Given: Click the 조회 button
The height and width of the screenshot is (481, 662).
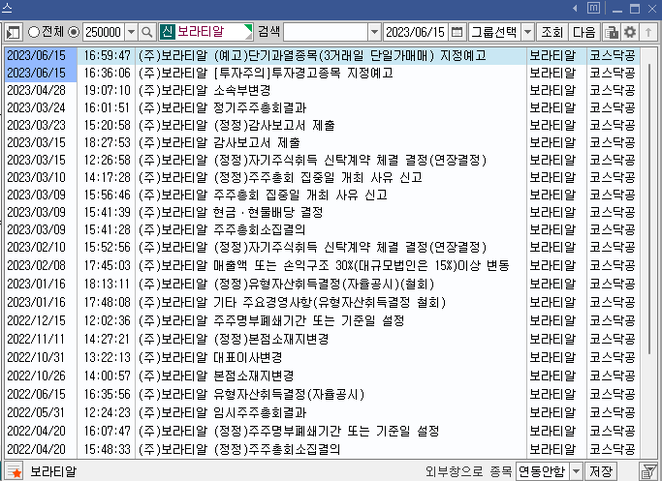Looking at the screenshot, I should point(552,32).
